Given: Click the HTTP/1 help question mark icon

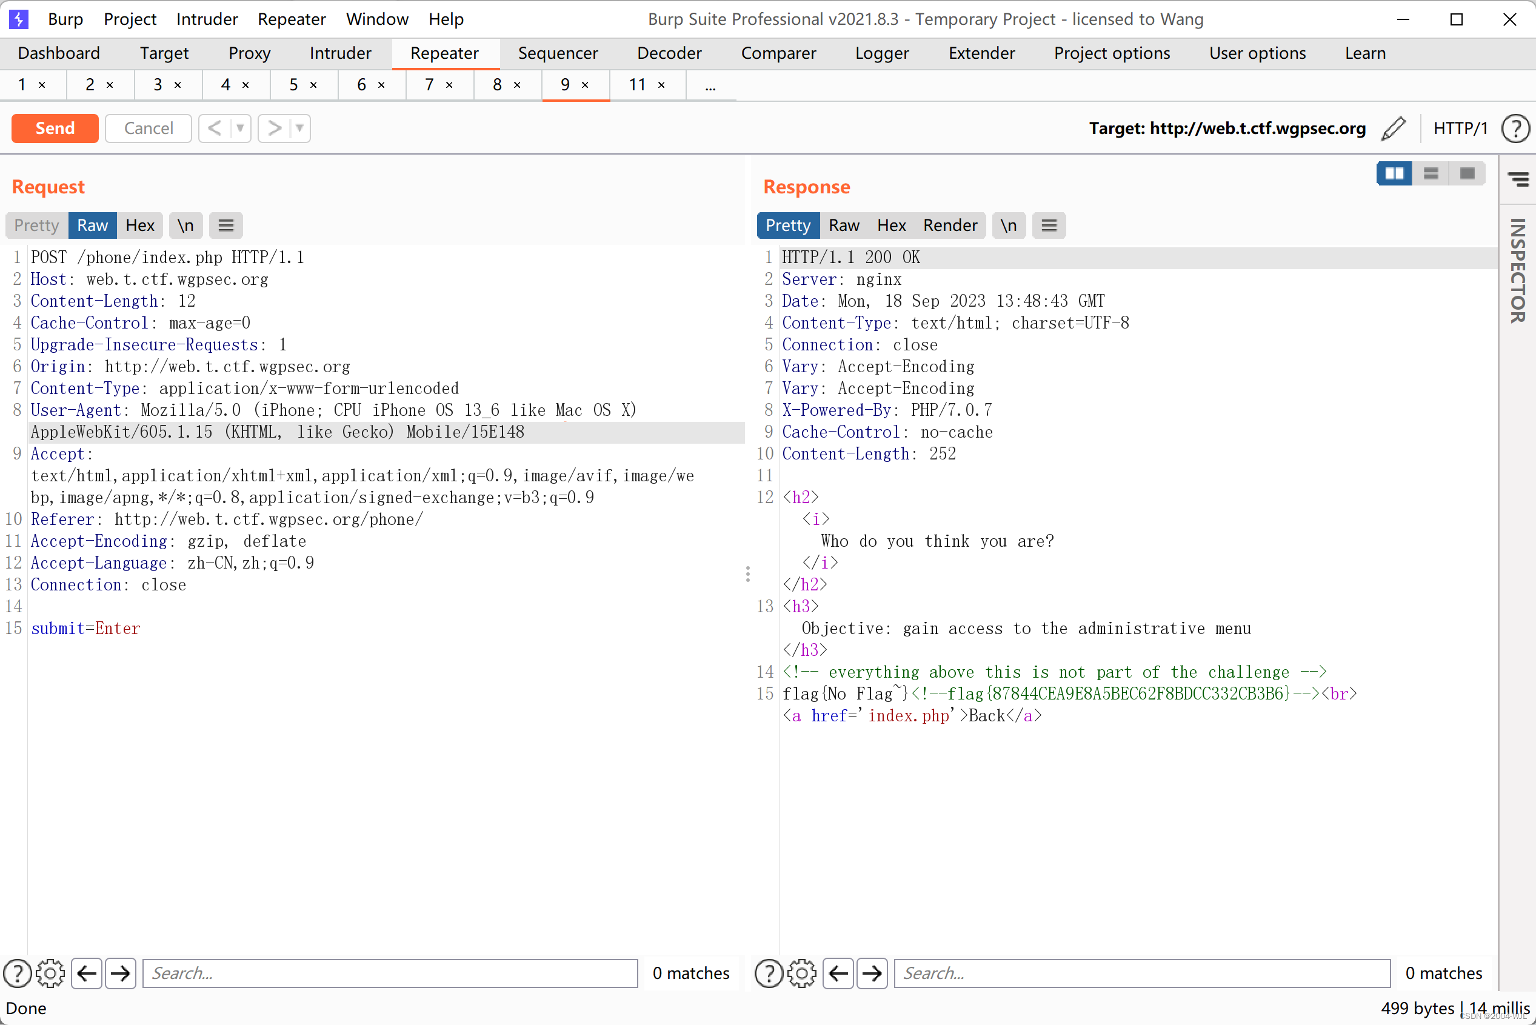Looking at the screenshot, I should click(x=1515, y=128).
